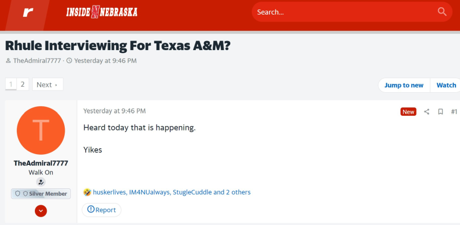This screenshot has width=460, height=225.
Task: Open TheAdmiral7777 profile under thread title
Action: [x=37, y=61]
